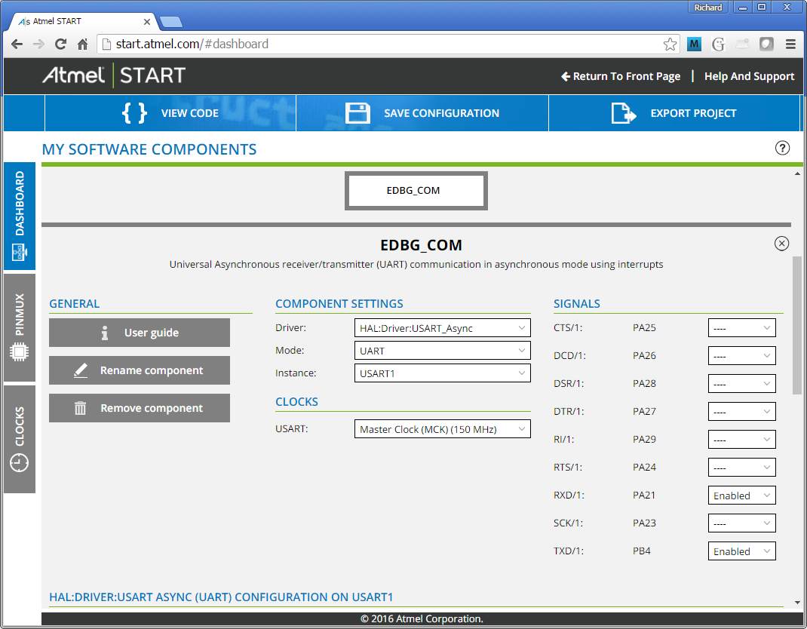Open the USART clock source dropdown

point(442,429)
